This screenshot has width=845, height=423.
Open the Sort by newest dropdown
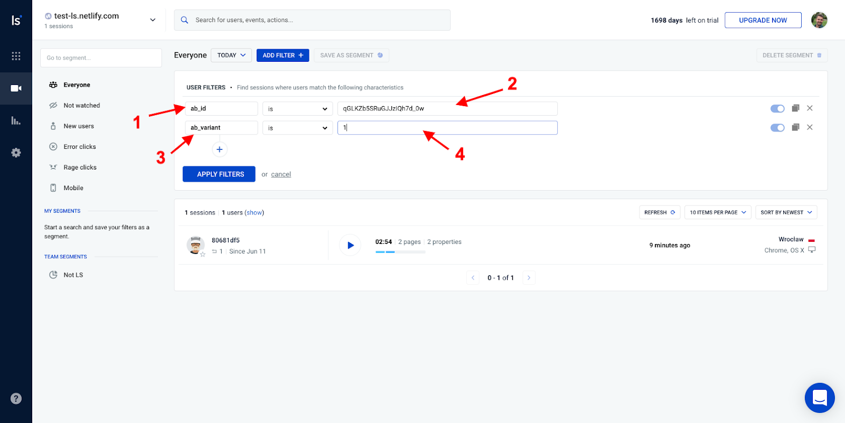(786, 212)
